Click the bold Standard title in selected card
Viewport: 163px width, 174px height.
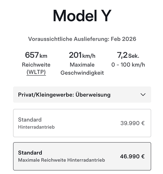30,153
